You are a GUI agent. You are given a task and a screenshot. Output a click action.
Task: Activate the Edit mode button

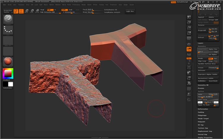[x=16, y=11]
